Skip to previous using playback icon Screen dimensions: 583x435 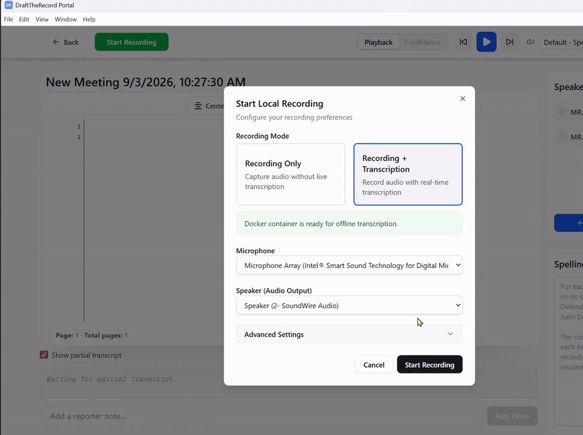pos(463,42)
